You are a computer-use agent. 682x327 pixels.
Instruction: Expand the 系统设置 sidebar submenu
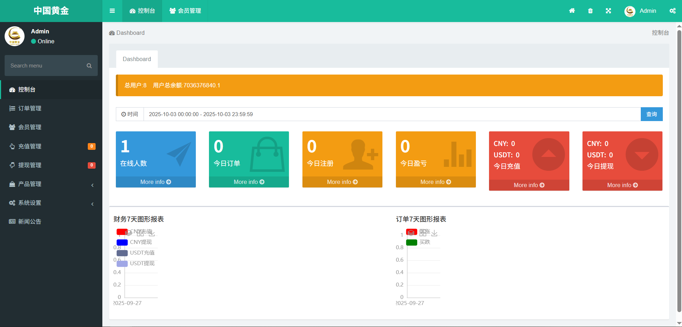coord(51,203)
